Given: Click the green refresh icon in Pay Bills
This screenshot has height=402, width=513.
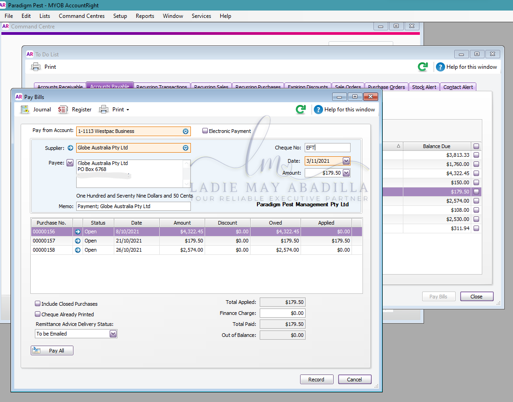Looking at the screenshot, I should (301, 109).
